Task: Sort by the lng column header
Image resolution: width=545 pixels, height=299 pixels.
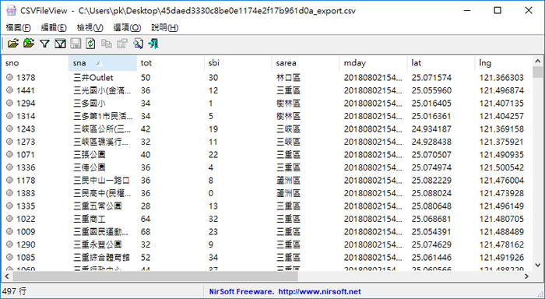Action: [503, 63]
